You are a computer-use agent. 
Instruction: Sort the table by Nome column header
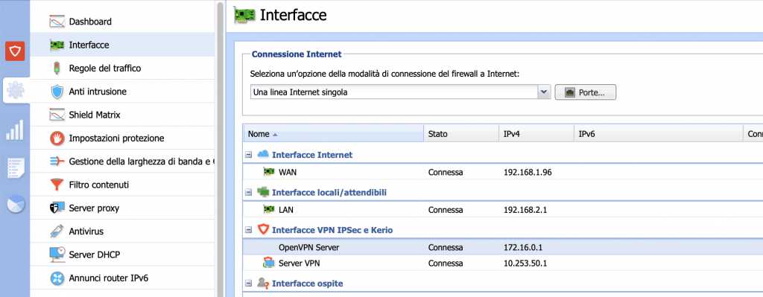[333, 134]
